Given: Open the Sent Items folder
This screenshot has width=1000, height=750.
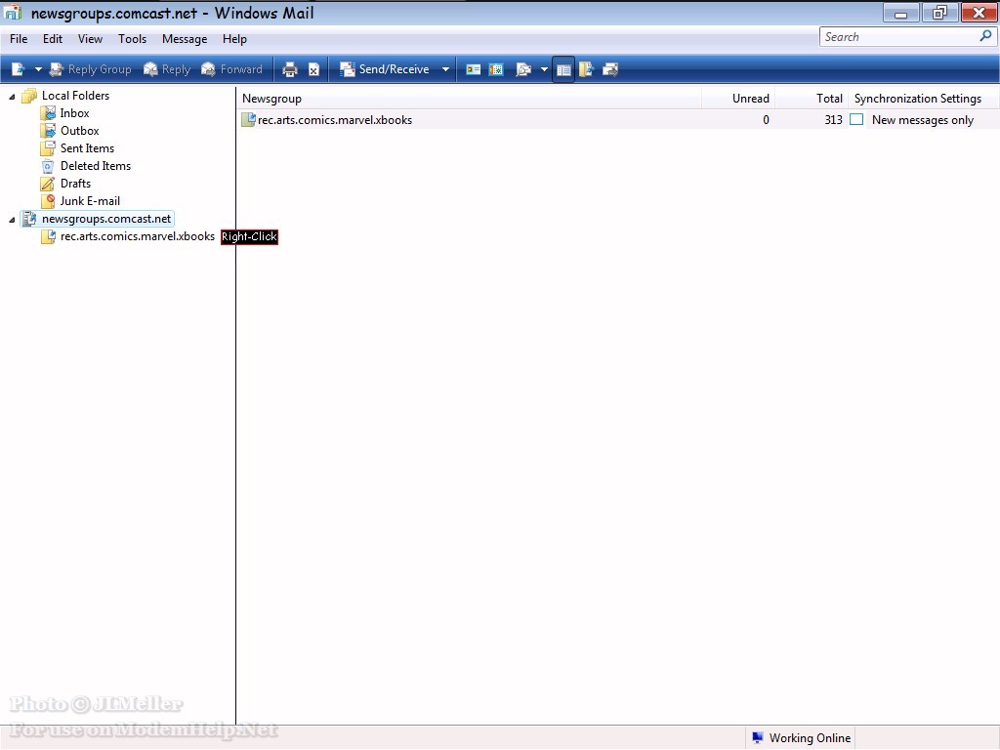Looking at the screenshot, I should (x=87, y=148).
